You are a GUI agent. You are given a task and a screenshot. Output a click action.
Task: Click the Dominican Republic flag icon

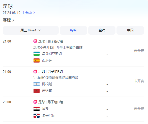pyautogui.click(x=37, y=116)
